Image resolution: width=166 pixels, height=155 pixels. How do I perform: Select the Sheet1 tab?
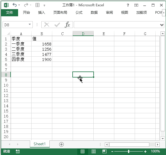point(40,144)
